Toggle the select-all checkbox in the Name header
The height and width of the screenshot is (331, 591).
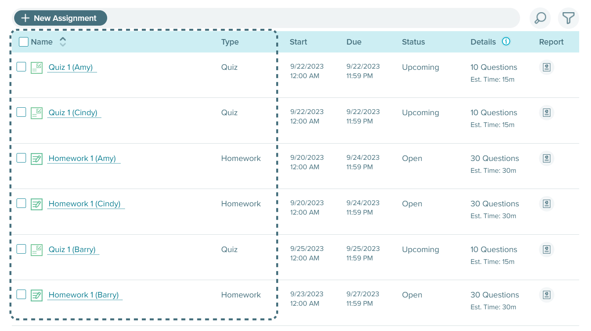coord(24,42)
